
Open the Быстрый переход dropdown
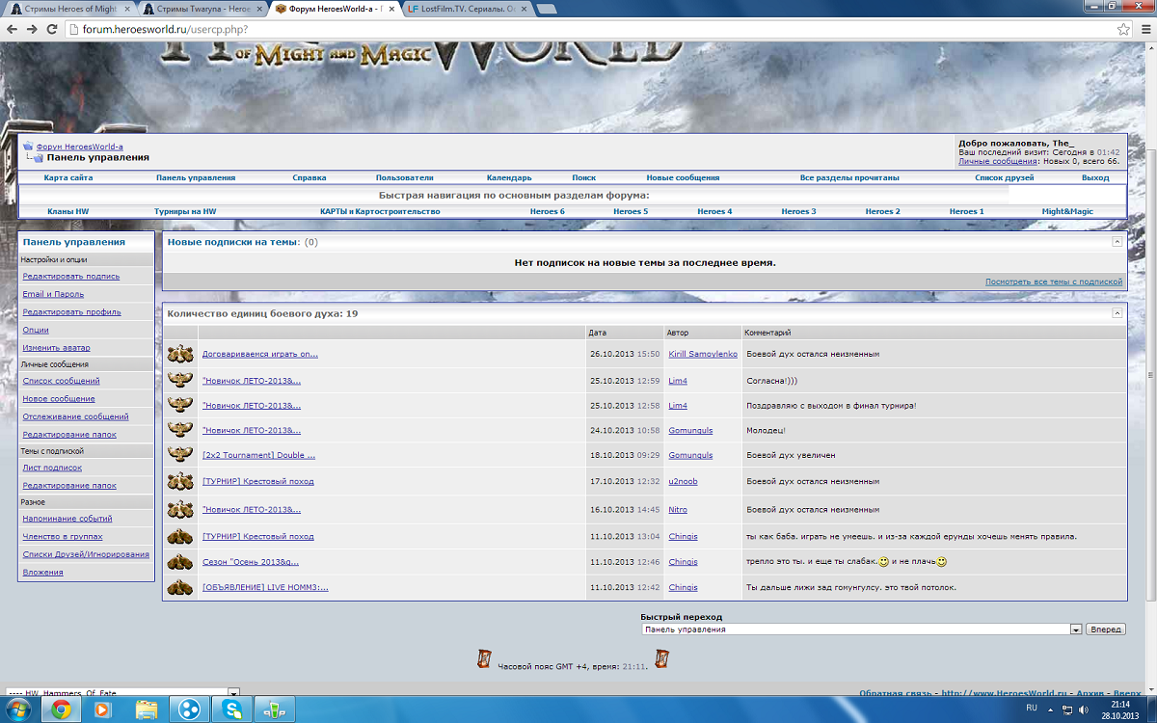861,629
